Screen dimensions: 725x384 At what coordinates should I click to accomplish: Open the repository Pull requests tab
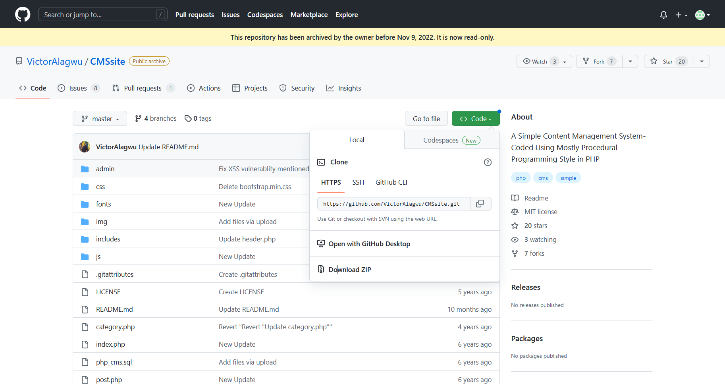coord(143,88)
